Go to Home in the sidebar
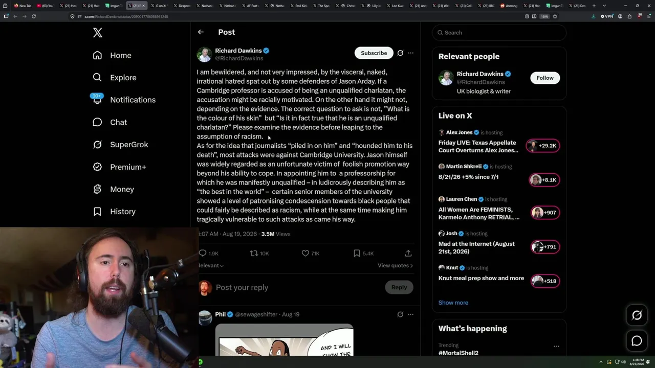Image resolution: width=655 pixels, height=368 pixels. (x=112, y=55)
